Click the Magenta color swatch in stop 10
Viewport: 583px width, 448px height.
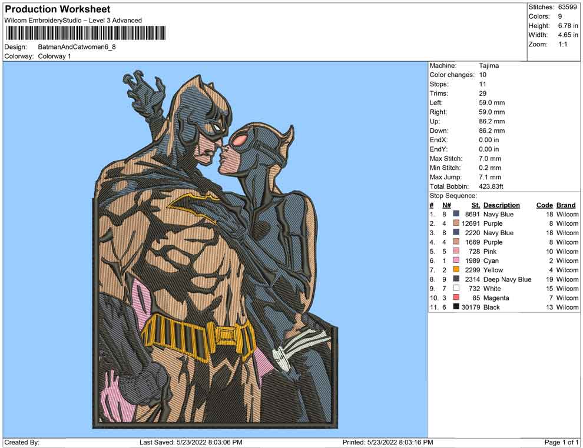[456, 297]
